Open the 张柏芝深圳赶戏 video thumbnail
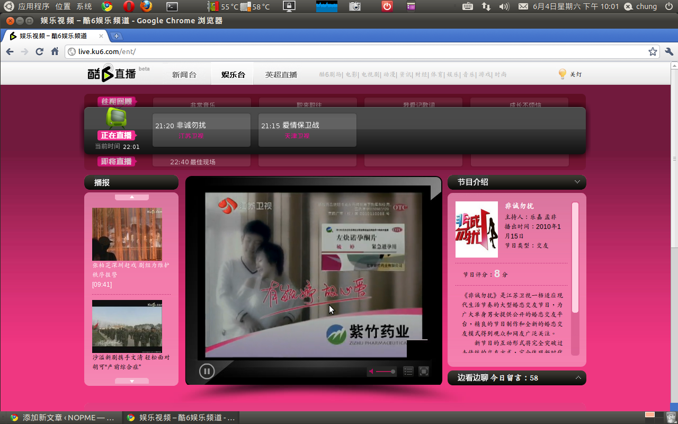Image resolution: width=678 pixels, height=424 pixels. pyautogui.click(x=127, y=234)
